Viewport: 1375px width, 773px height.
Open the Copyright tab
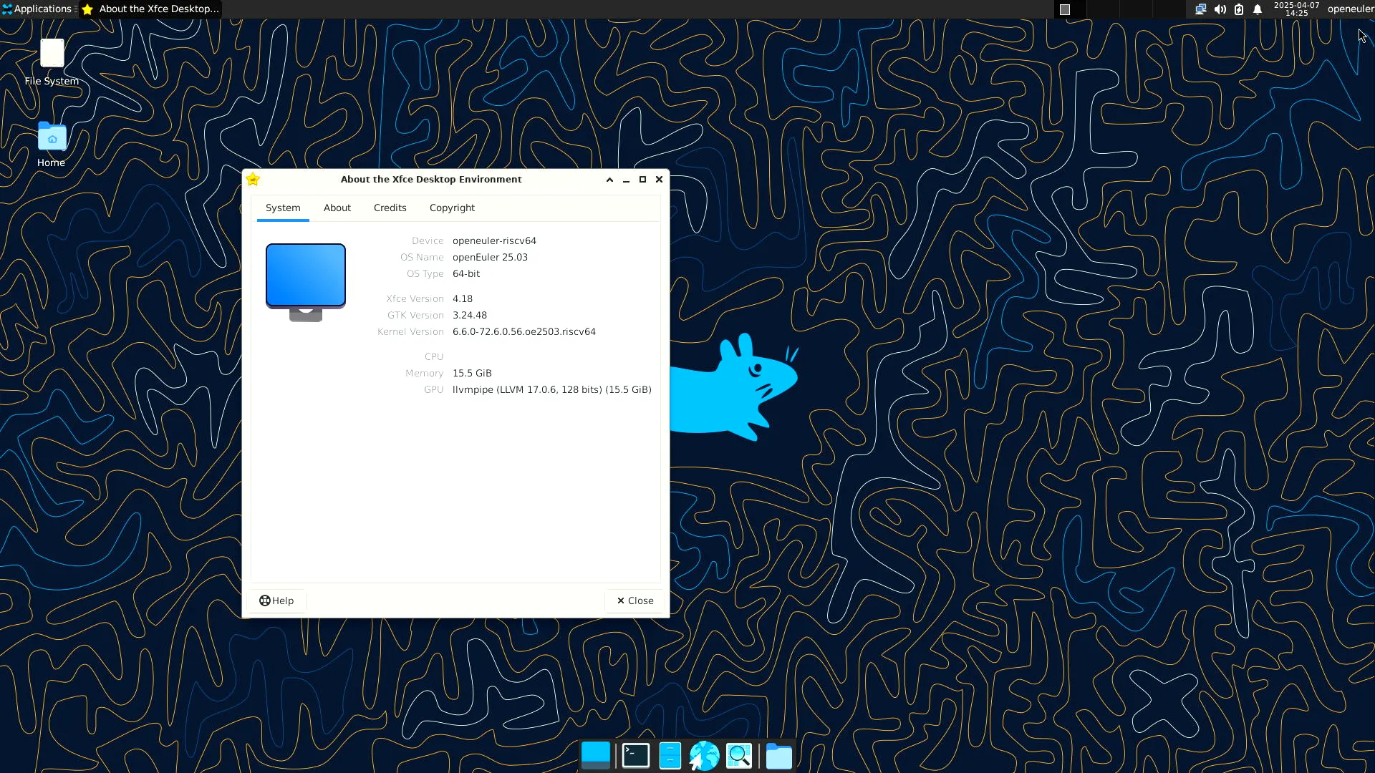tap(452, 208)
